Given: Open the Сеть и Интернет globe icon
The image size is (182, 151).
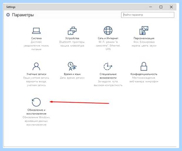Looking at the screenshot, I should 108,31.
